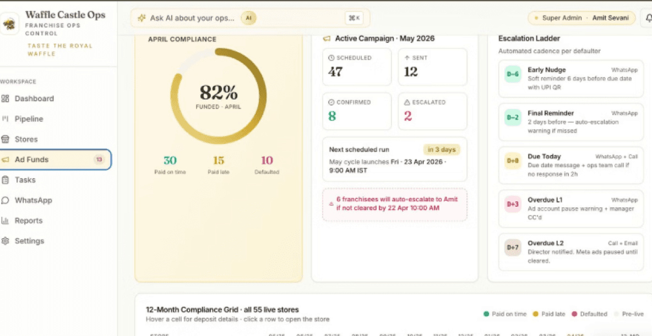Image resolution: width=652 pixels, height=336 pixels.
Task: Click the warning triangle on Escalated card
Action: (x=407, y=102)
